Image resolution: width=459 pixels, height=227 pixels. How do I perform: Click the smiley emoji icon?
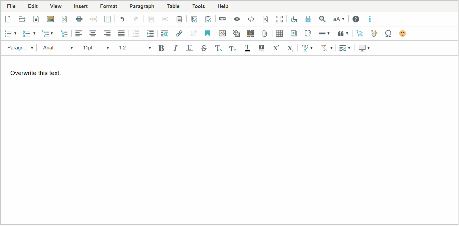(403, 33)
